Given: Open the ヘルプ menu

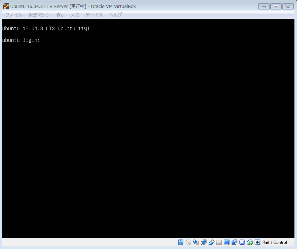Looking at the screenshot, I should coord(115,15).
